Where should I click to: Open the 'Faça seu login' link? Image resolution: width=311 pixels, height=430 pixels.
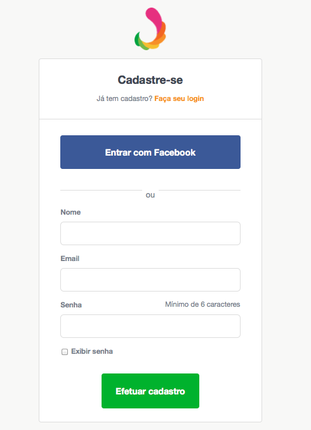point(179,98)
